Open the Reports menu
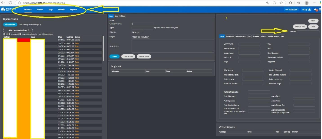Screen dimensions: 322x139 [x=74, y=9]
